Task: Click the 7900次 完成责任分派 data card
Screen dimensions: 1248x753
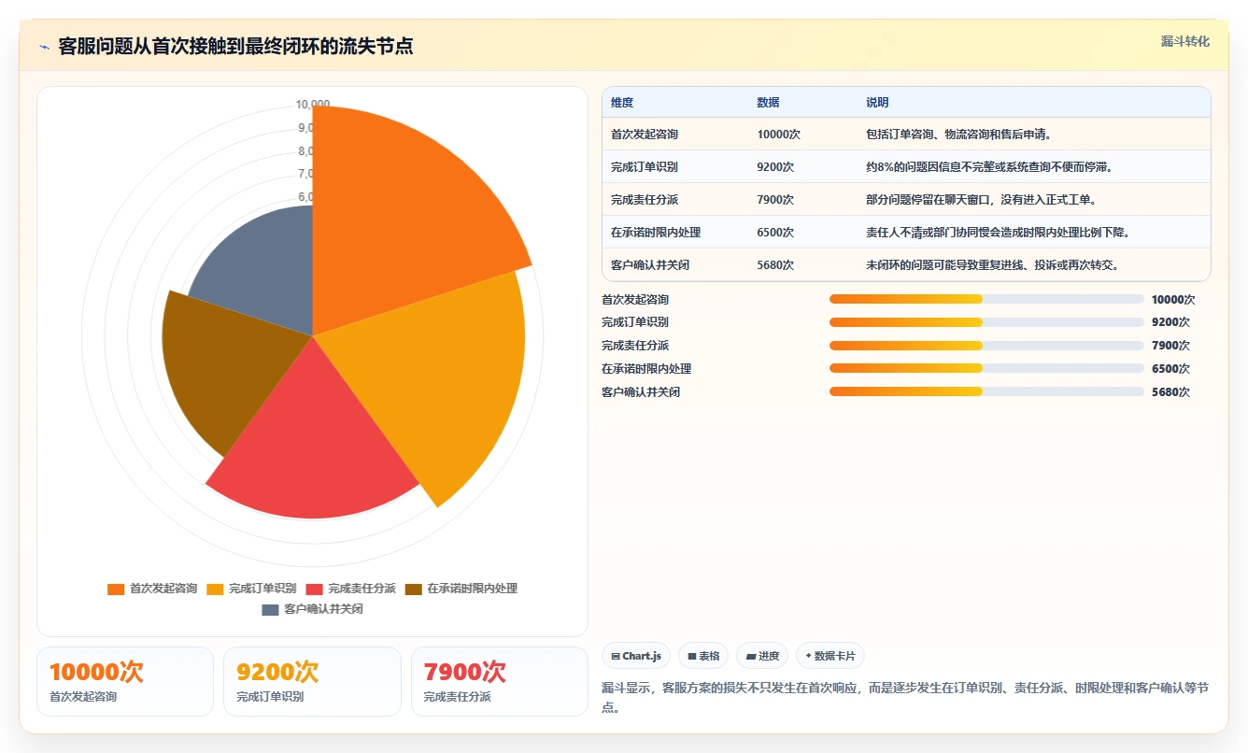Action: [500, 681]
